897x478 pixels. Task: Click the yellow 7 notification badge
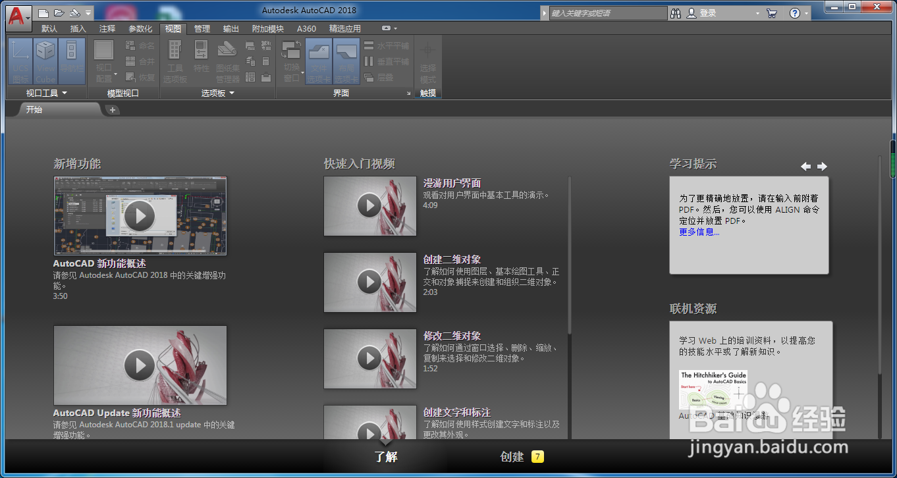(x=537, y=456)
